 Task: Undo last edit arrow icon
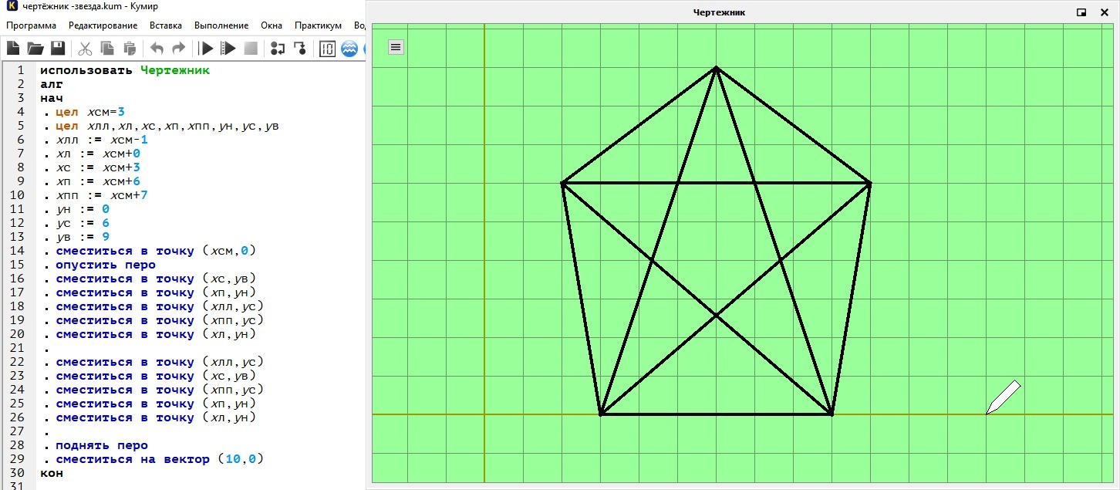(x=157, y=49)
